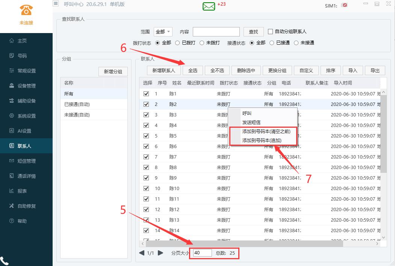Click contact name 陈9 in table

point(173,178)
